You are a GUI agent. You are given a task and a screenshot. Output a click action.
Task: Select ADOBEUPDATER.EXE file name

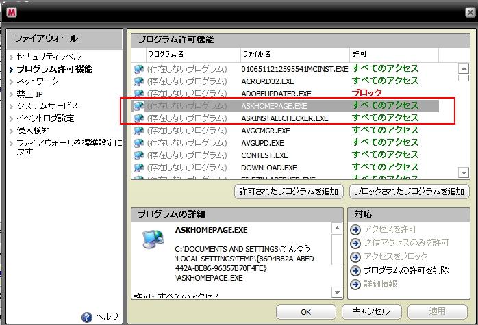click(x=276, y=94)
